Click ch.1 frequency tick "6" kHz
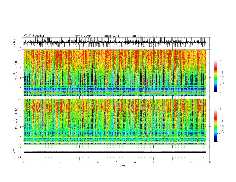236x182 pixels. tap(21, 68)
